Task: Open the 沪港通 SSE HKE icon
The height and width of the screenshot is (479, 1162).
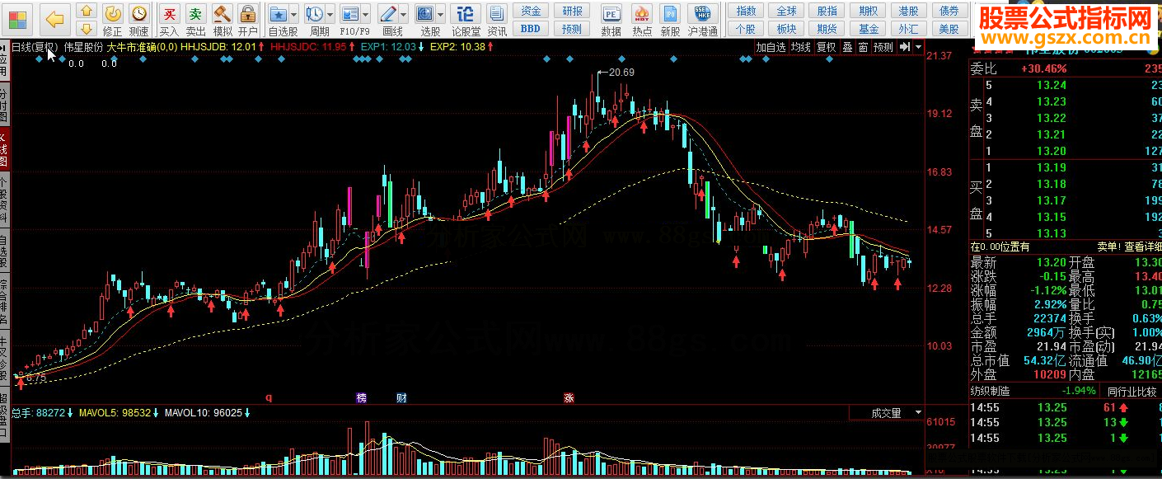Action: click(x=702, y=20)
